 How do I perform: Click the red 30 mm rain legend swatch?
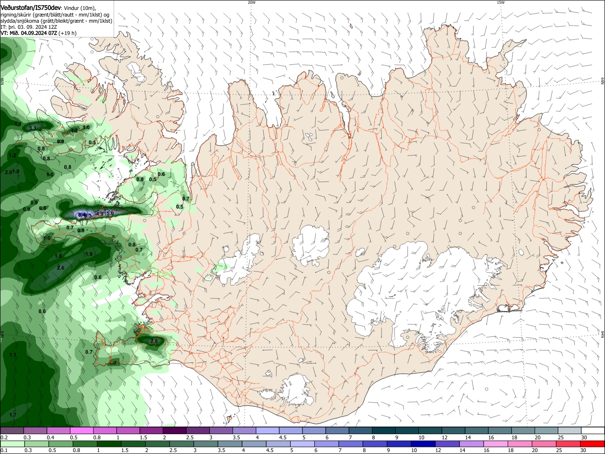coord(593,444)
